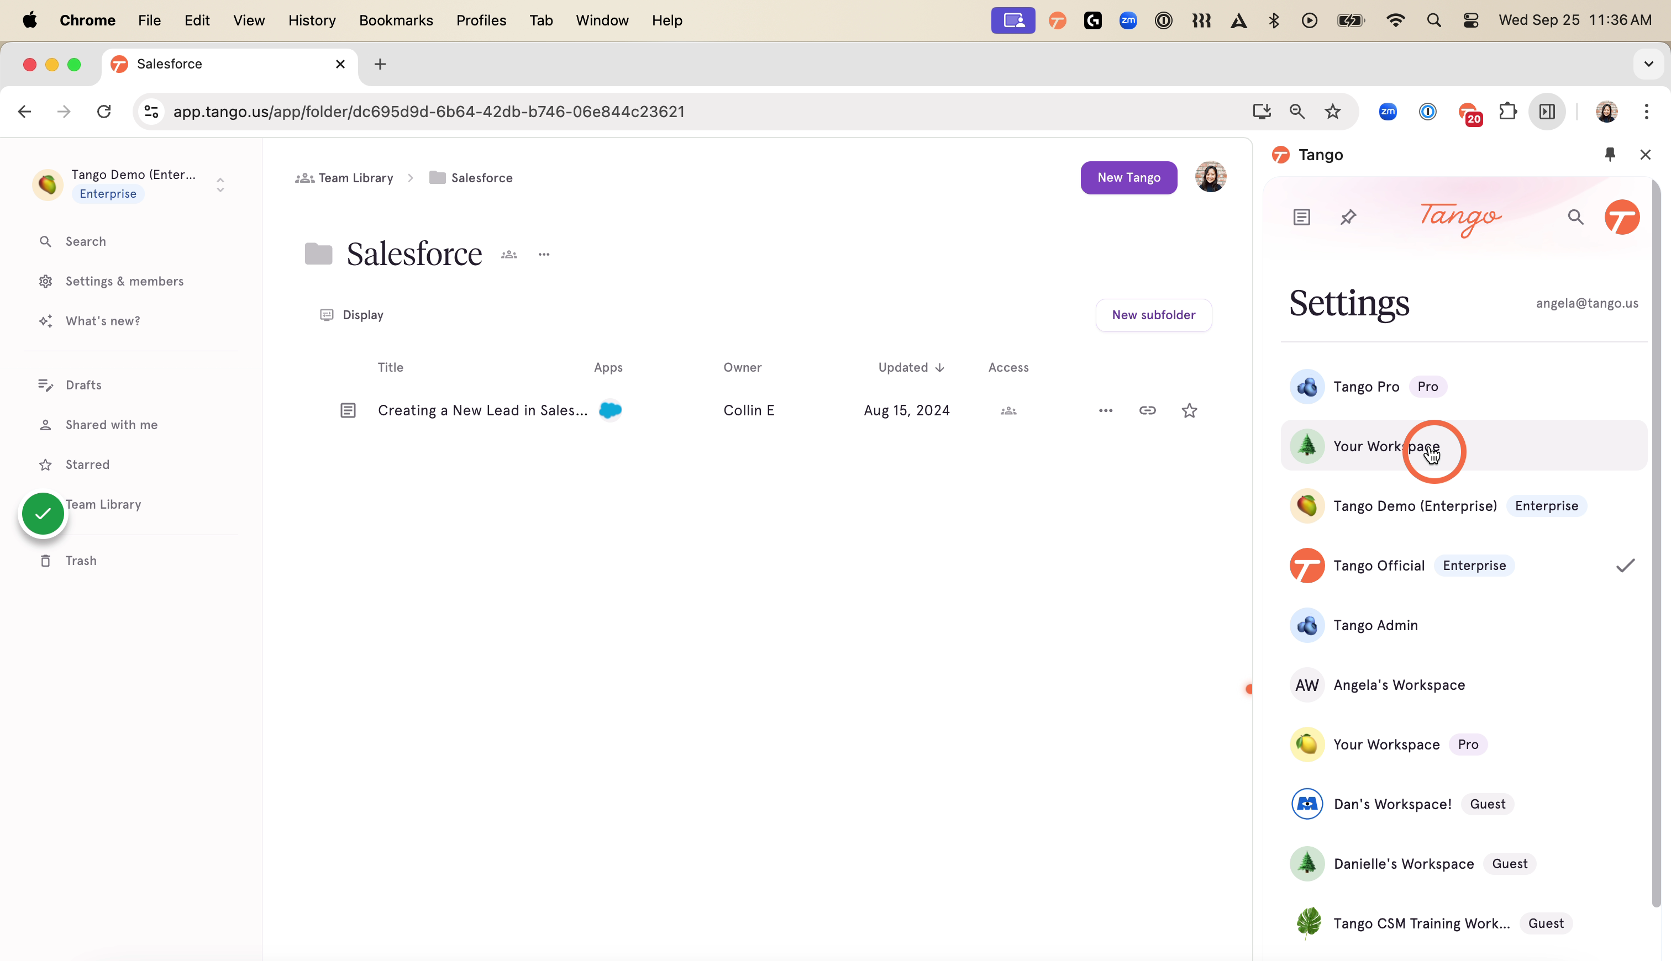Open the Chrome three-dot menu

pyautogui.click(x=1647, y=112)
